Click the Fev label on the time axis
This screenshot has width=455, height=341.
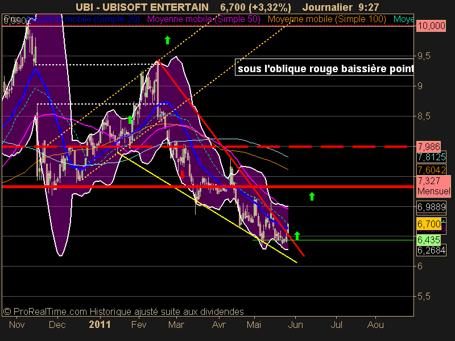139,325
